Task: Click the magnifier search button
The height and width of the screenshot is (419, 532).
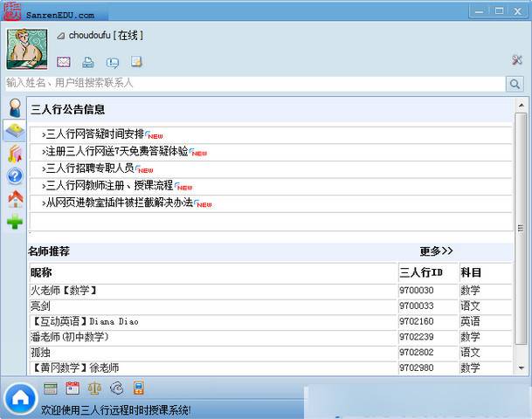Action: tap(515, 84)
